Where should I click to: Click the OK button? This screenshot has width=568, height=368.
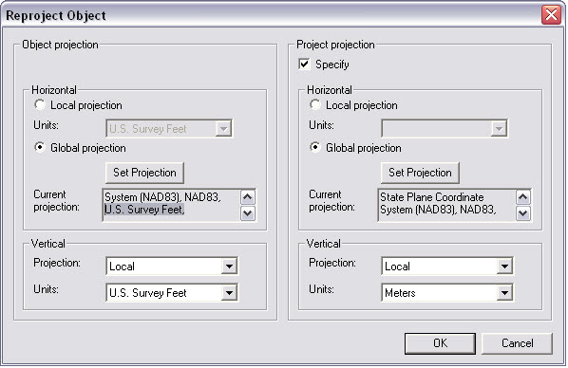click(440, 343)
